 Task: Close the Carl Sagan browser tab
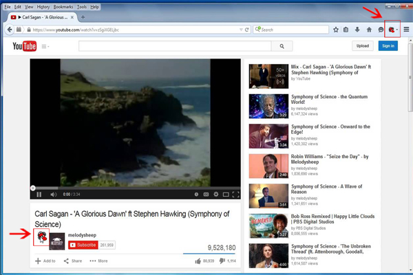pos(72,17)
